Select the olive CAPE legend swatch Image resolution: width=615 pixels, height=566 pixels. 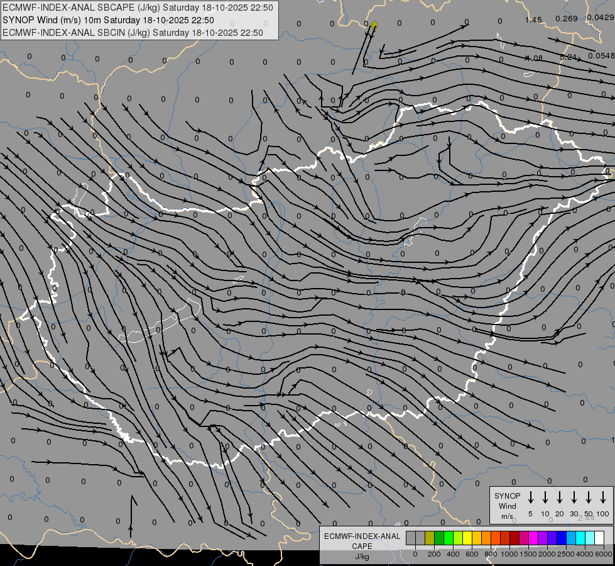[x=430, y=538]
